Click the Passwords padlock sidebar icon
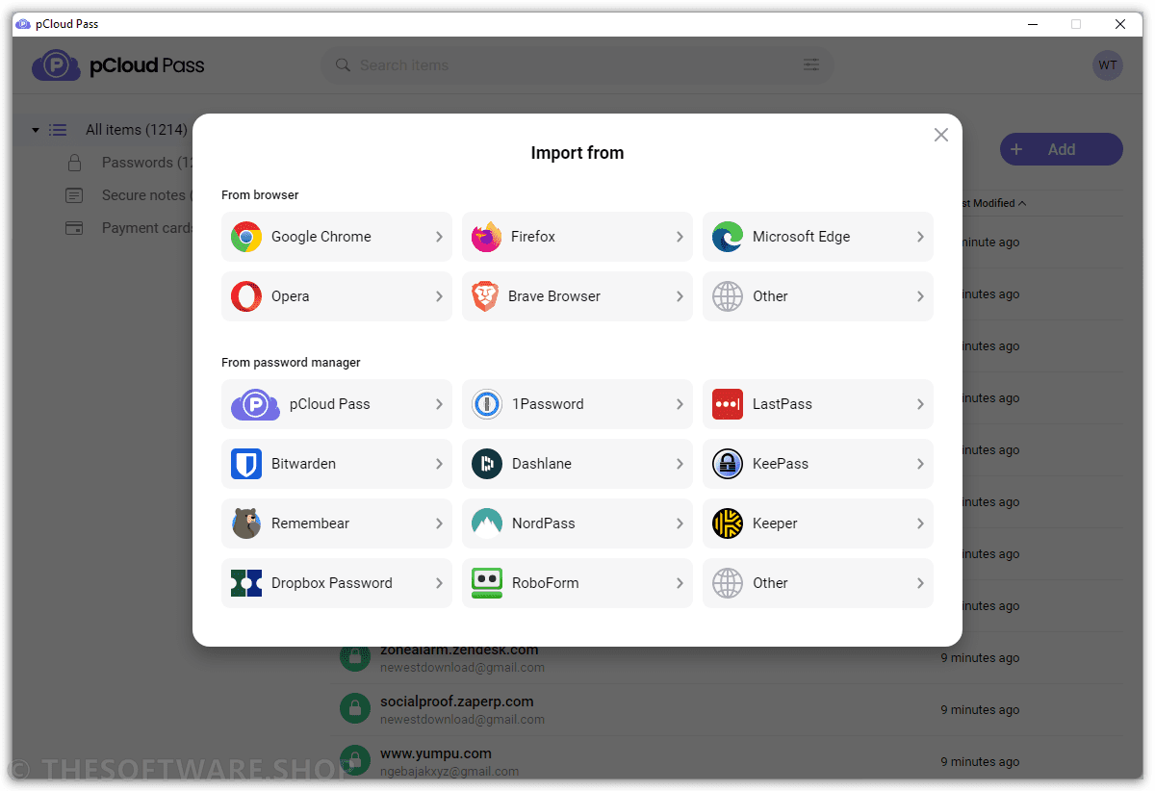Viewport: 1155px width, 791px height. [x=74, y=163]
